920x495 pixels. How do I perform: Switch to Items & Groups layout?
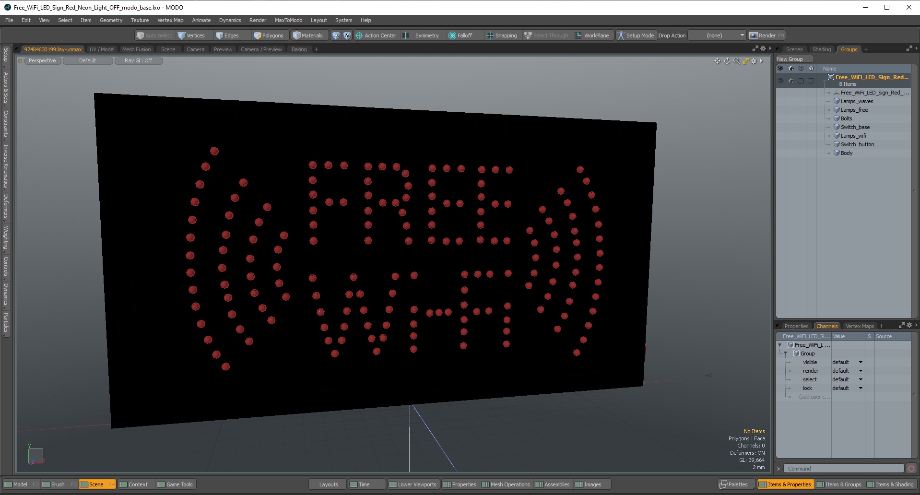839,484
